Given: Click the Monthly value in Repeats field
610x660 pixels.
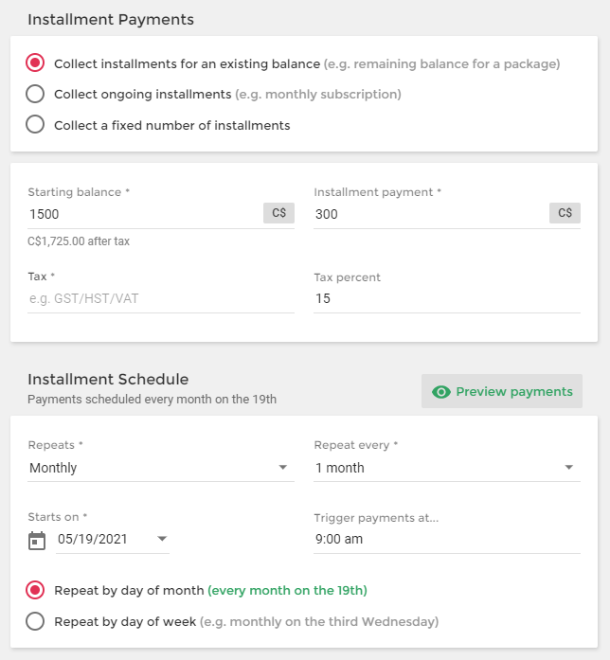Looking at the screenshot, I should [x=53, y=468].
